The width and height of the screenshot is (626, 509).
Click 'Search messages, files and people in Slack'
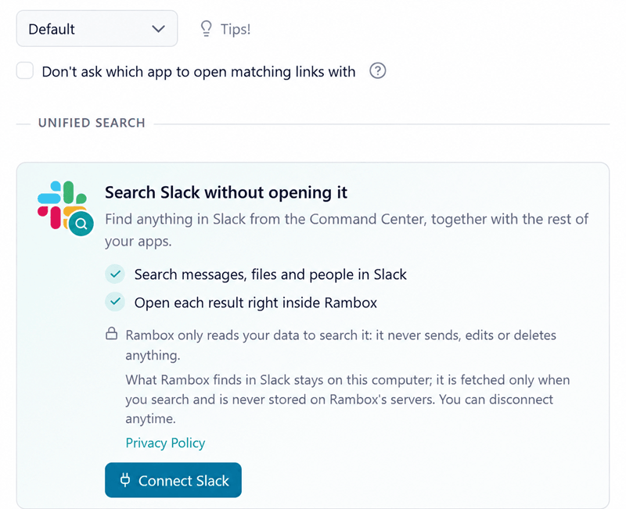point(270,274)
